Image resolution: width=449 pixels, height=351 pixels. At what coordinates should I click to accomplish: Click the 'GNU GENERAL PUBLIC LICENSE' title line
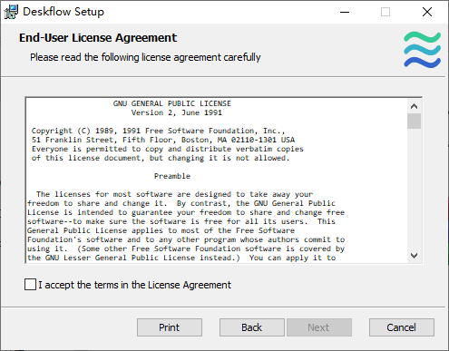(172, 103)
